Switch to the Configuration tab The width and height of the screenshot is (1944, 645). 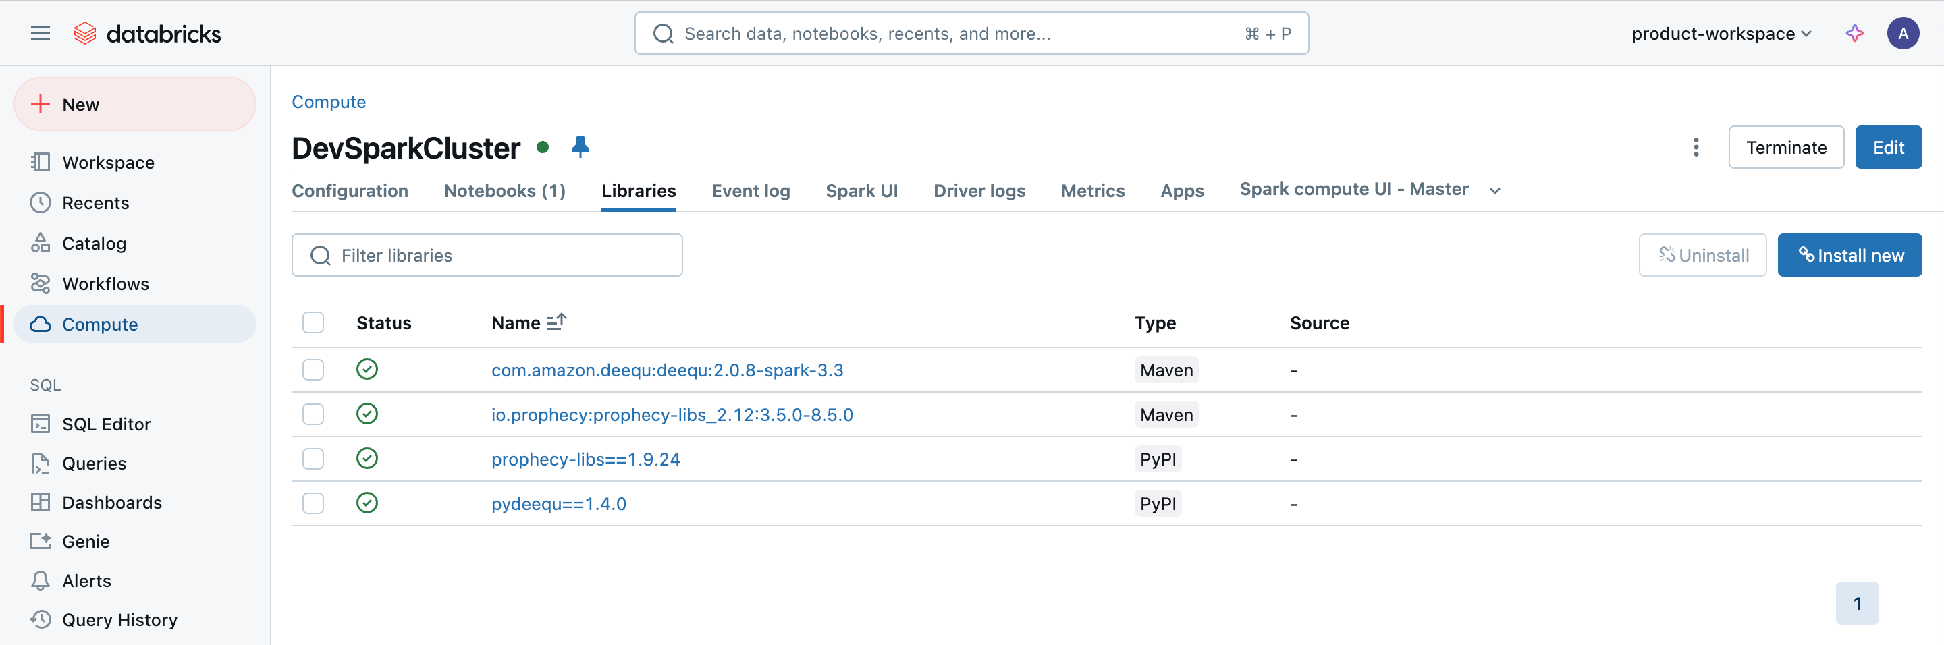350,191
